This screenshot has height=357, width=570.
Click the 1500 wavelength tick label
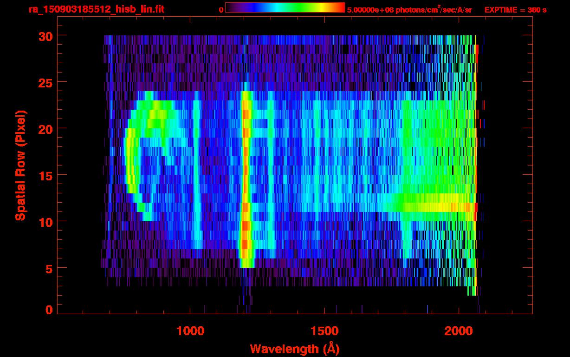pos(324,331)
